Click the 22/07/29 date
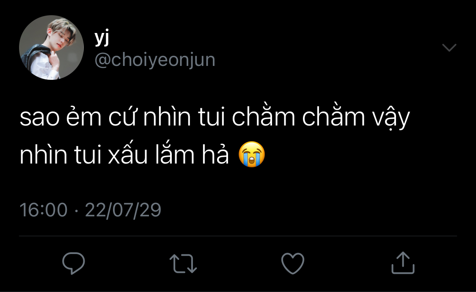Screen dimensions: 476x292 [x=123, y=210]
